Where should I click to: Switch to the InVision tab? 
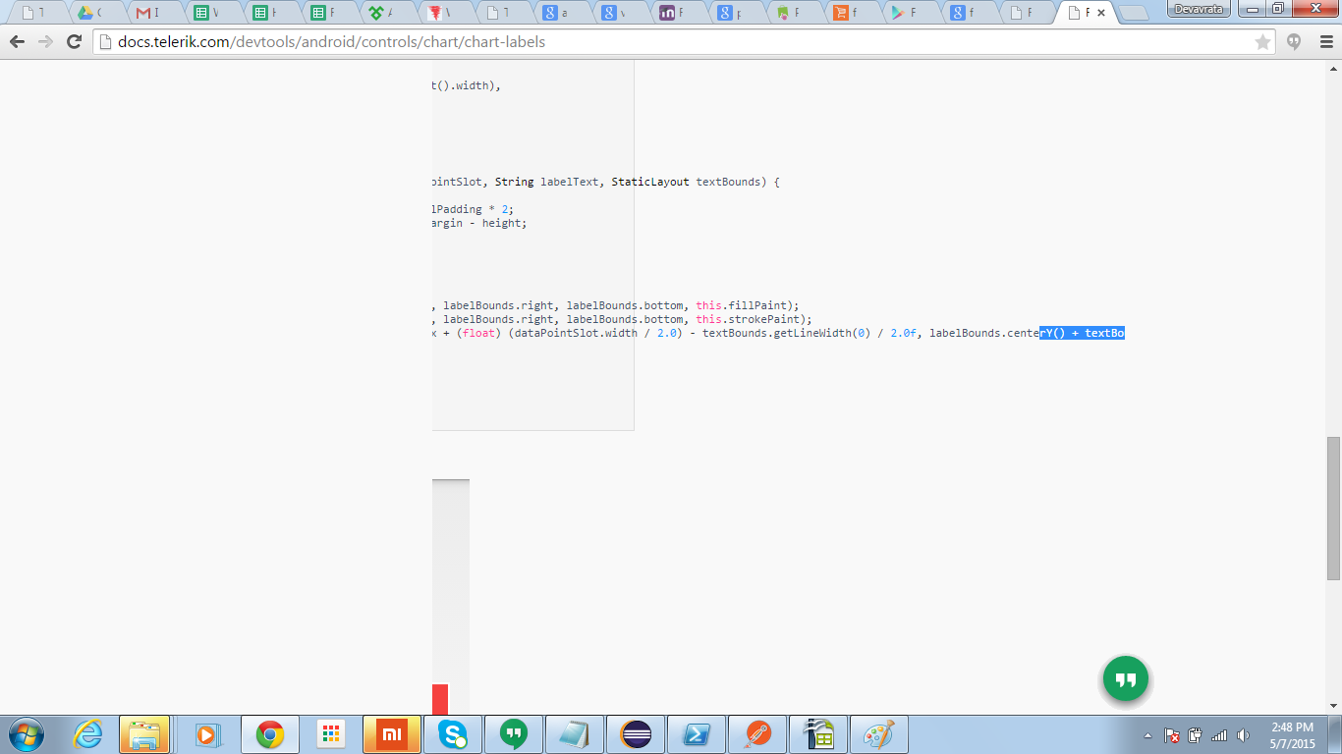pos(679,13)
